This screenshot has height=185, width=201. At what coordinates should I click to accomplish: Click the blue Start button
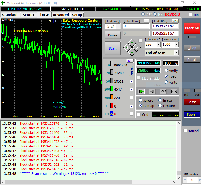point(113,48)
